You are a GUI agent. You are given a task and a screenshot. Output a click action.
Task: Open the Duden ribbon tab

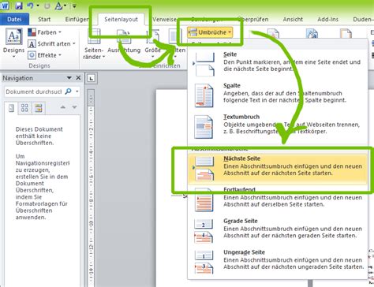pyautogui.click(x=363, y=19)
